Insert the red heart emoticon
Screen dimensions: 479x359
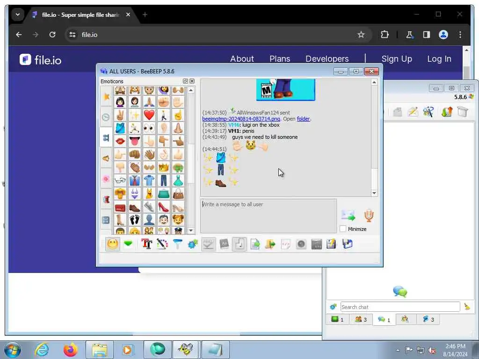coord(149,115)
